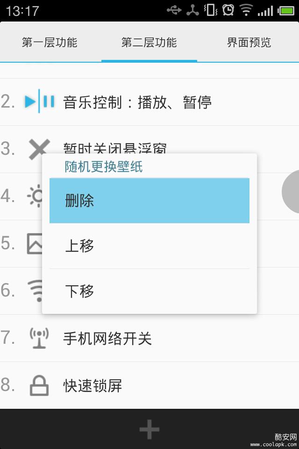Tap the 手机网络开关 list item
The width and height of the screenshot is (299, 449).
click(107, 338)
